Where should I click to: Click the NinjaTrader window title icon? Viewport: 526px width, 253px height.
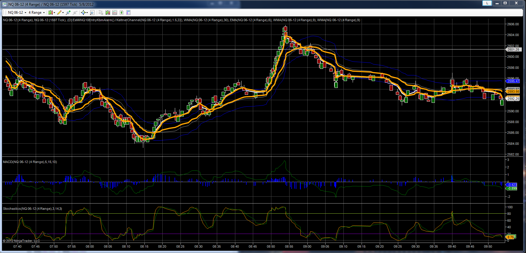click(4, 4)
